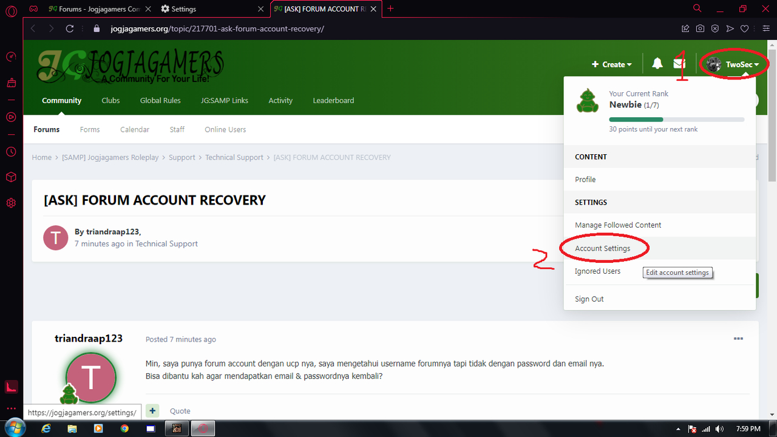777x437 pixels.
Task: Click the tab search magnifier icon
Action: click(697, 8)
